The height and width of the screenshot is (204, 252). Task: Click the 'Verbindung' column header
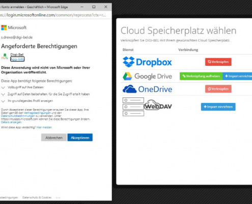pyautogui.click(x=188, y=50)
